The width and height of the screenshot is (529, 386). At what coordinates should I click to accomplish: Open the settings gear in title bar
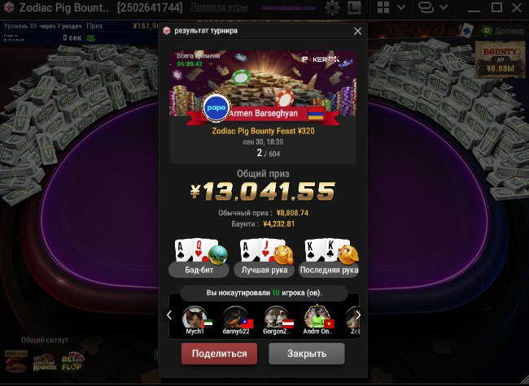coord(332,7)
